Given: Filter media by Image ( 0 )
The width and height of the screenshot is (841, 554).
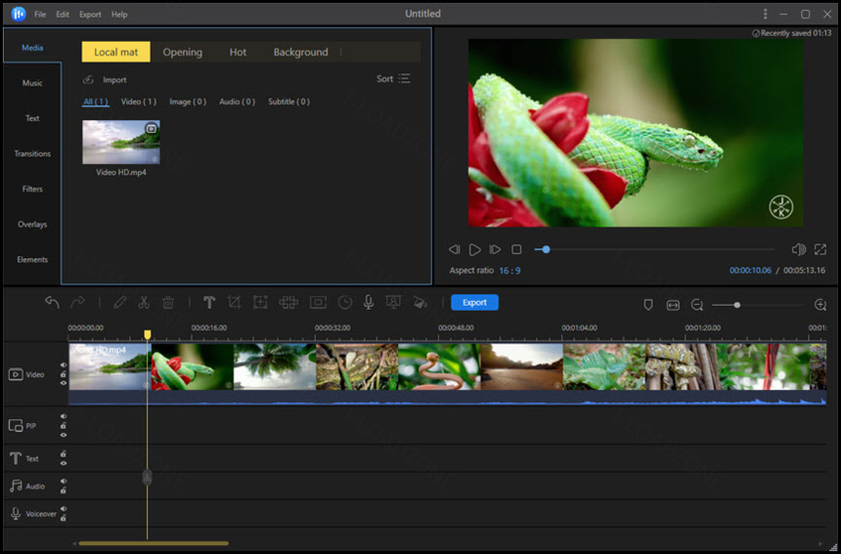Looking at the screenshot, I should pos(188,102).
